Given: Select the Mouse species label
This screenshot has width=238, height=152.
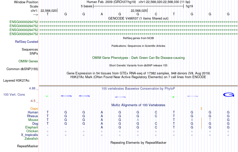Looking at the screenshot, I should coord(33,120).
